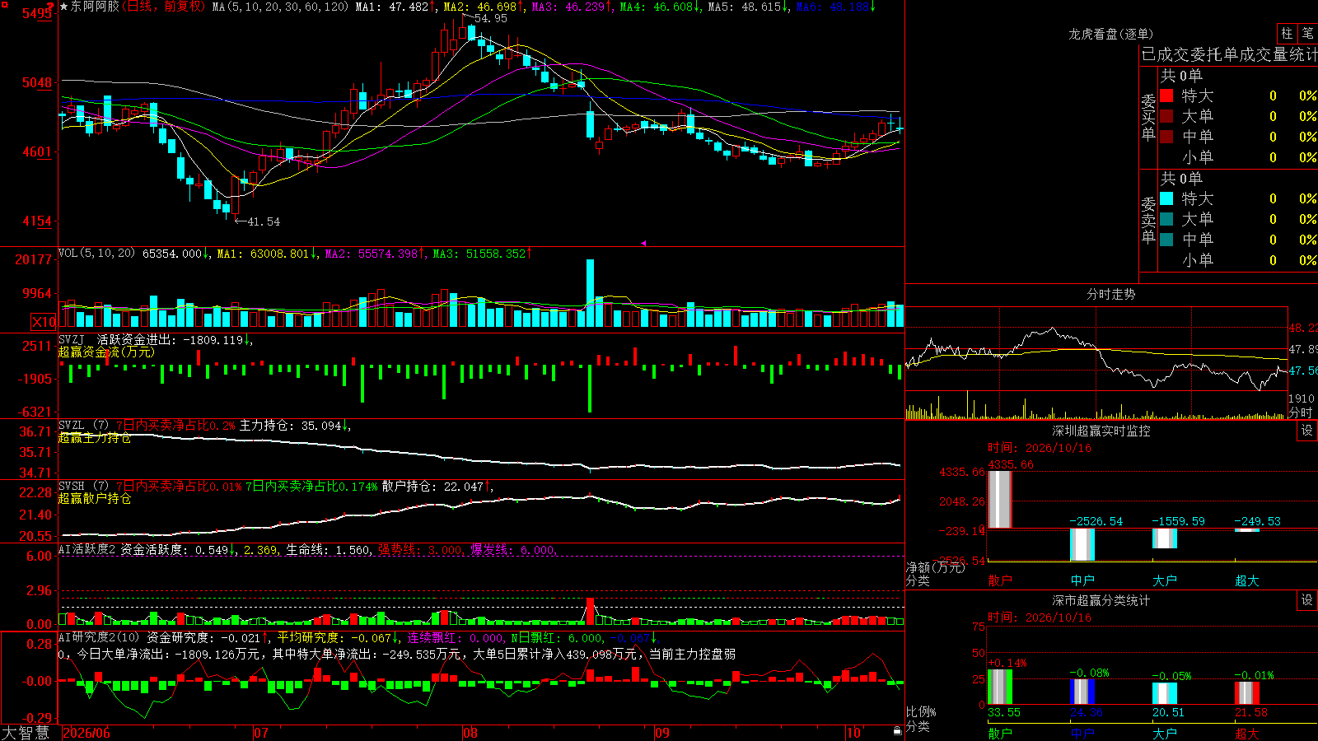Open 设 settings for 深市超赢分类统计 panel
Screen dimensions: 1318x741
coord(1307,600)
